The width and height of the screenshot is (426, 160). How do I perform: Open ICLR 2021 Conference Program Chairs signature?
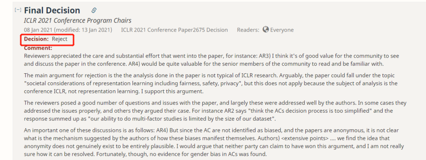(x=78, y=20)
